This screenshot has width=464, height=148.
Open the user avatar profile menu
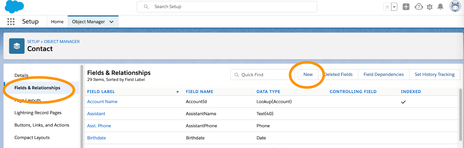point(455,6)
